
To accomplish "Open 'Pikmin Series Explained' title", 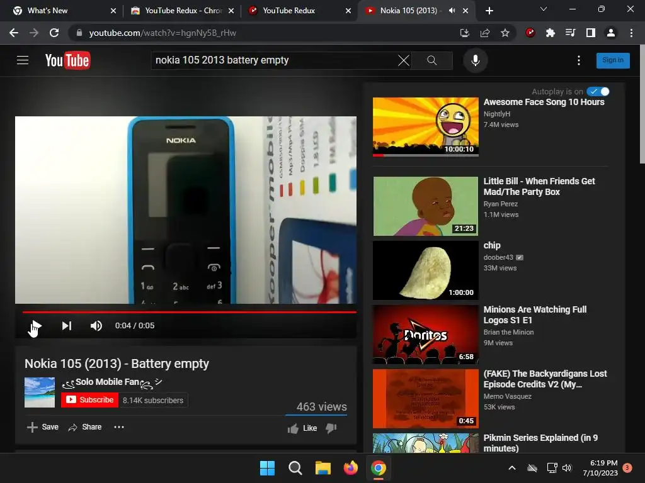I will [x=540, y=443].
